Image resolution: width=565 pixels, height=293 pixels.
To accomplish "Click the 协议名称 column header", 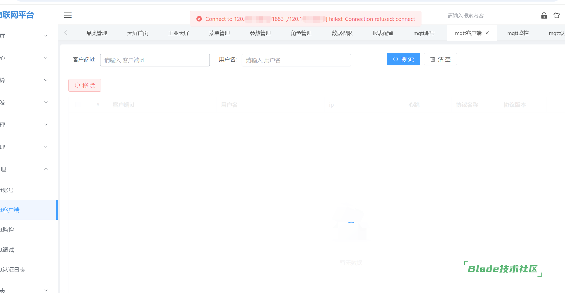I will coord(467,105).
